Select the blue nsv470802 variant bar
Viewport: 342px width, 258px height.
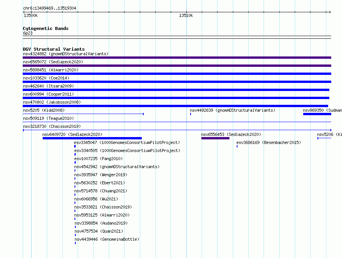175,106
